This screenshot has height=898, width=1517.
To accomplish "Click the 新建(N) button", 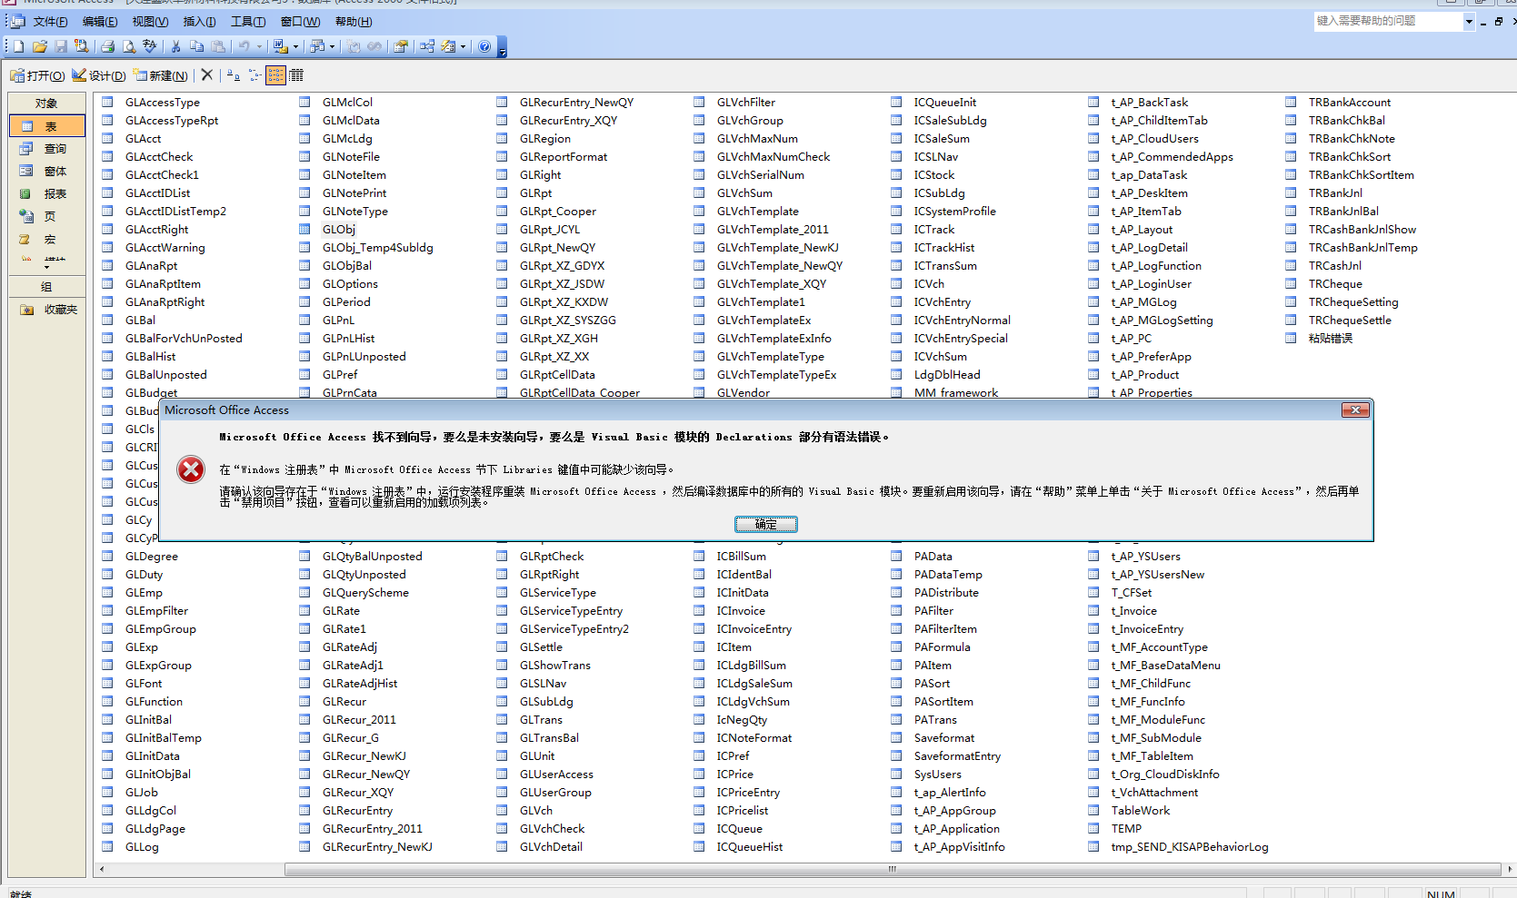I will 161,75.
